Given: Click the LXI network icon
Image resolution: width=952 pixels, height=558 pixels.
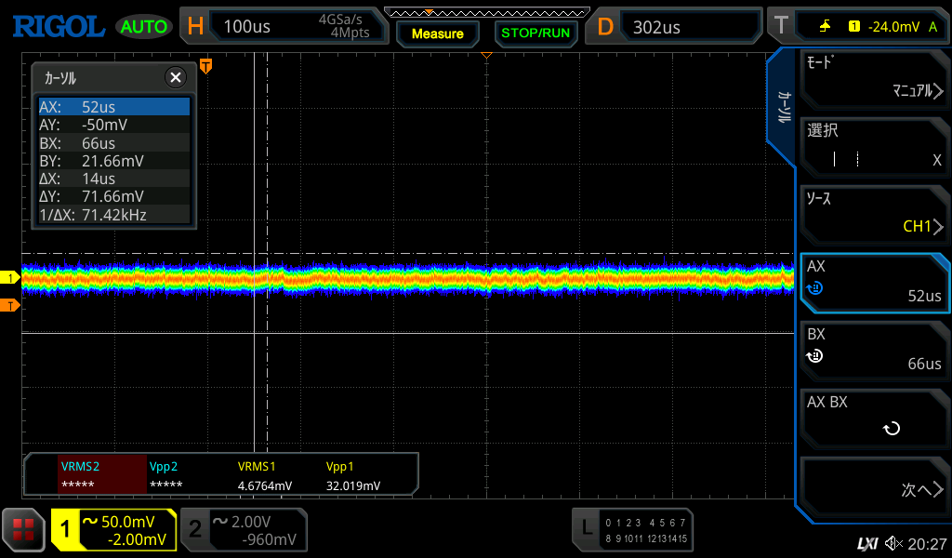Looking at the screenshot, I should point(866,543).
